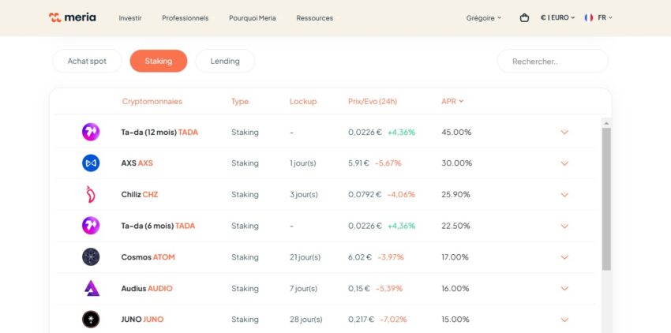Screen dimensions: 671x333
Task: Expand the Ta-da (12 mois) row chevron
Action: pyautogui.click(x=564, y=133)
